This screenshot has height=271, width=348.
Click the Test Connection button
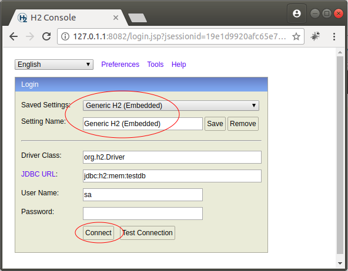pyautogui.click(x=148, y=233)
